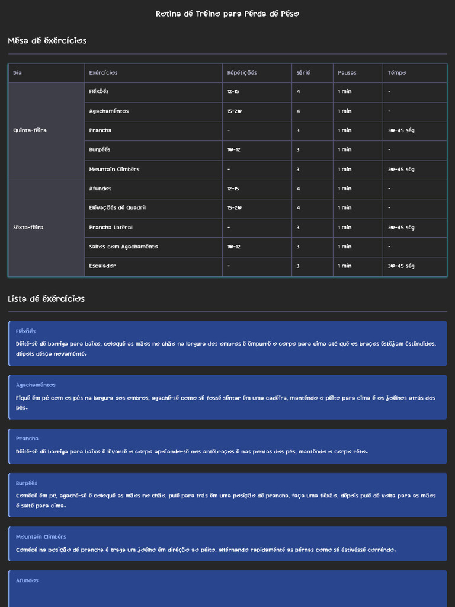This screenshot has width=455, height=607.
Task: Click the Afundos title in the exercise list card
Action: click(27, 581)
